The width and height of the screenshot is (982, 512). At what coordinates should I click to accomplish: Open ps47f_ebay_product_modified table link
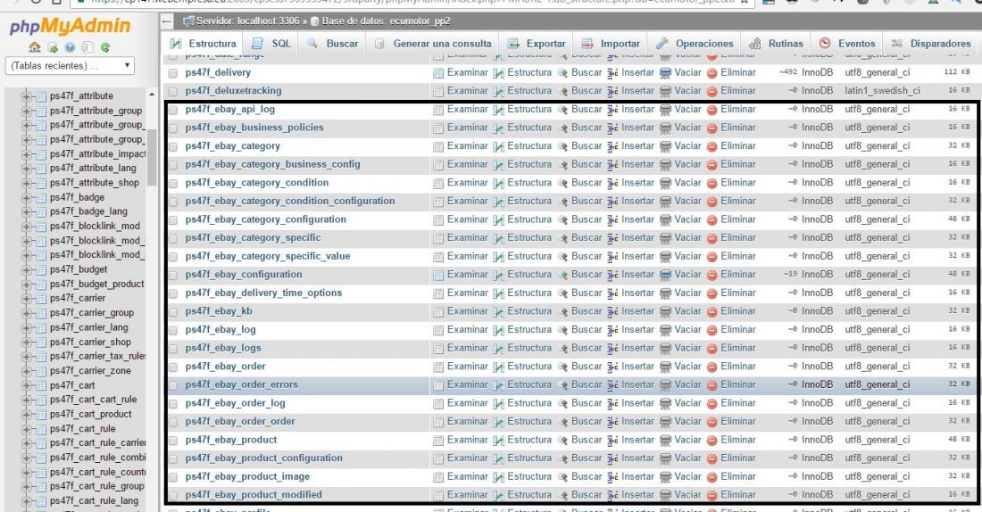254,494
